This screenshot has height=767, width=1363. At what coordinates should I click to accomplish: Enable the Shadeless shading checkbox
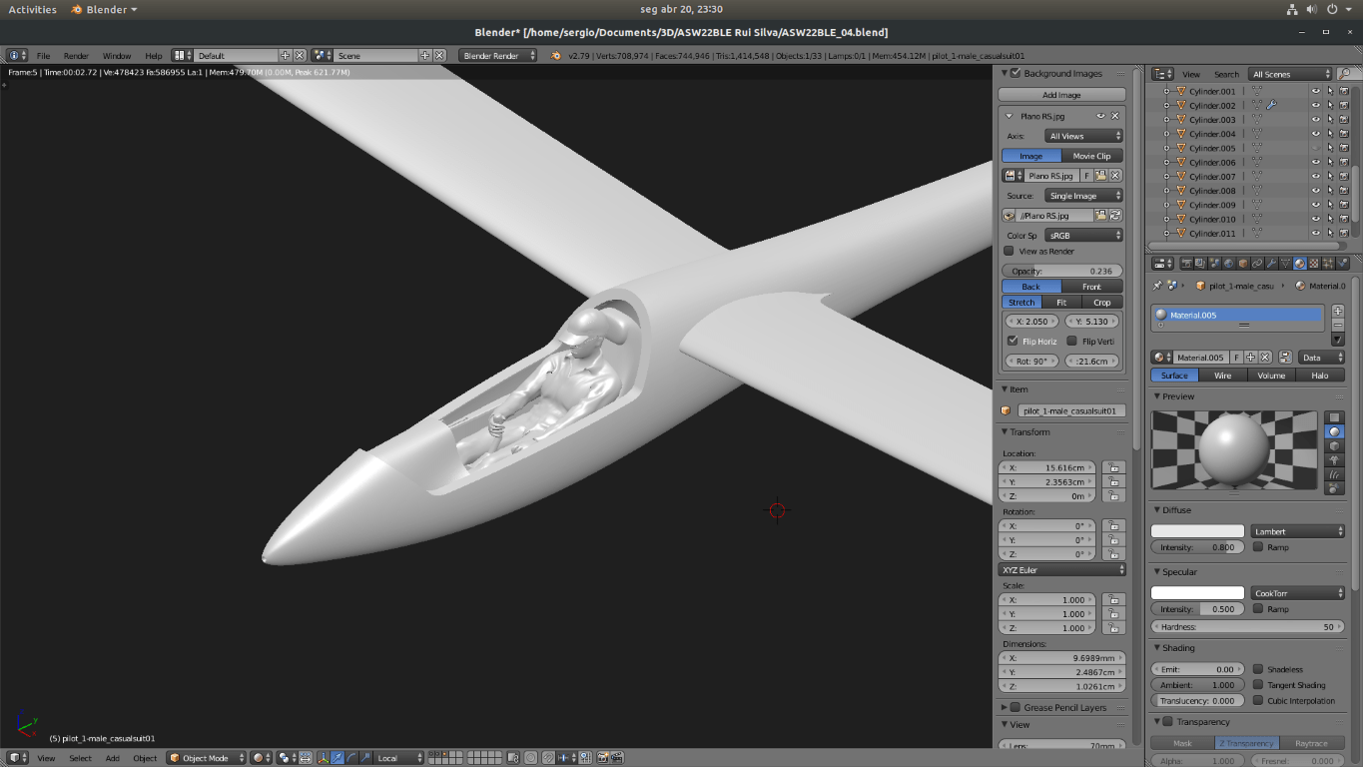point(1258,669)
